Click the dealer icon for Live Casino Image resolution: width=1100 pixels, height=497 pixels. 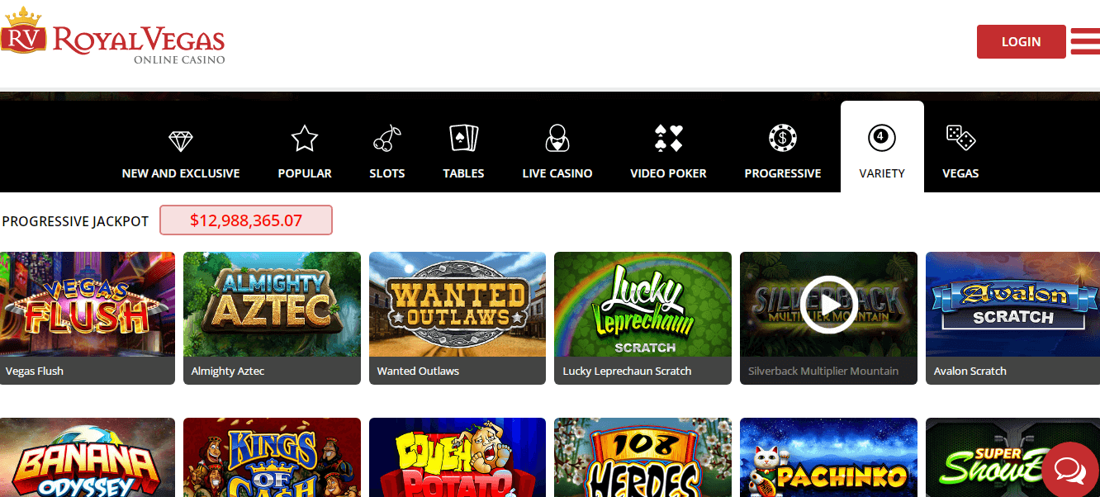557,139
